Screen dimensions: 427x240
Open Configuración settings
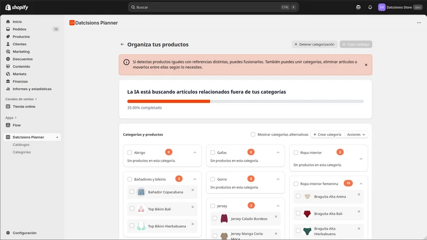pyautogui.click(x=25, y=233)
